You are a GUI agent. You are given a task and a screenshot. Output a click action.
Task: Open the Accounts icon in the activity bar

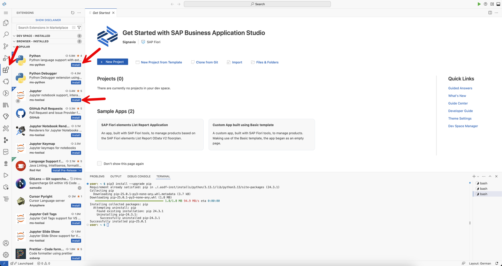(6, 243)
